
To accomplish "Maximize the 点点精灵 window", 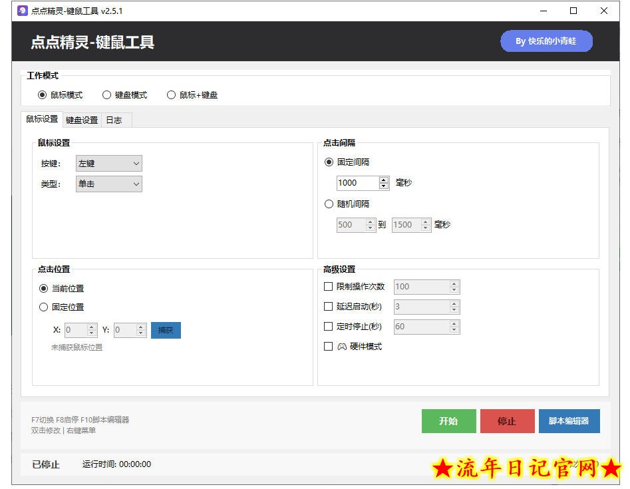I will click(x=573, y=11).
